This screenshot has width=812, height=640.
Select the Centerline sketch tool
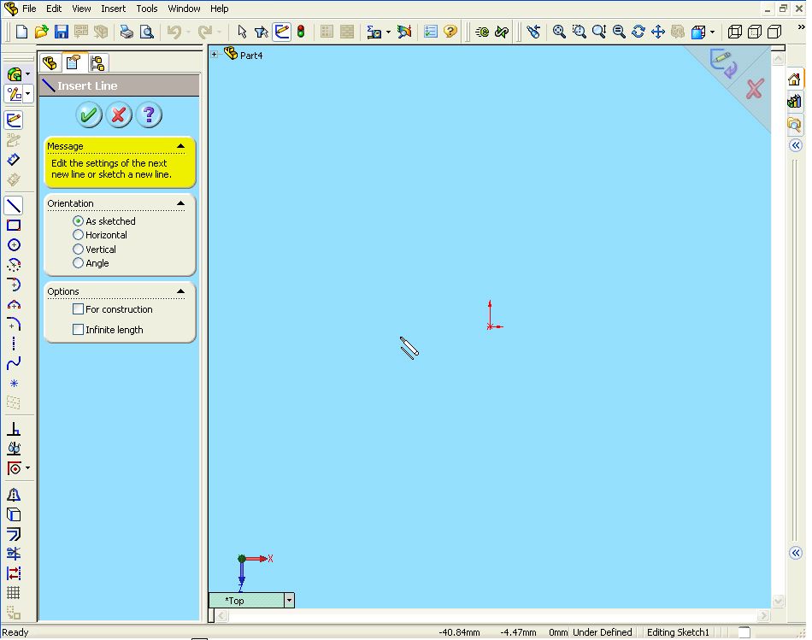pos(14,343)
